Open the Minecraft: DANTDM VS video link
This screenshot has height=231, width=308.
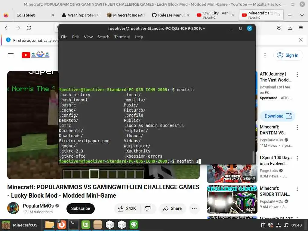(x=273, y=130)
